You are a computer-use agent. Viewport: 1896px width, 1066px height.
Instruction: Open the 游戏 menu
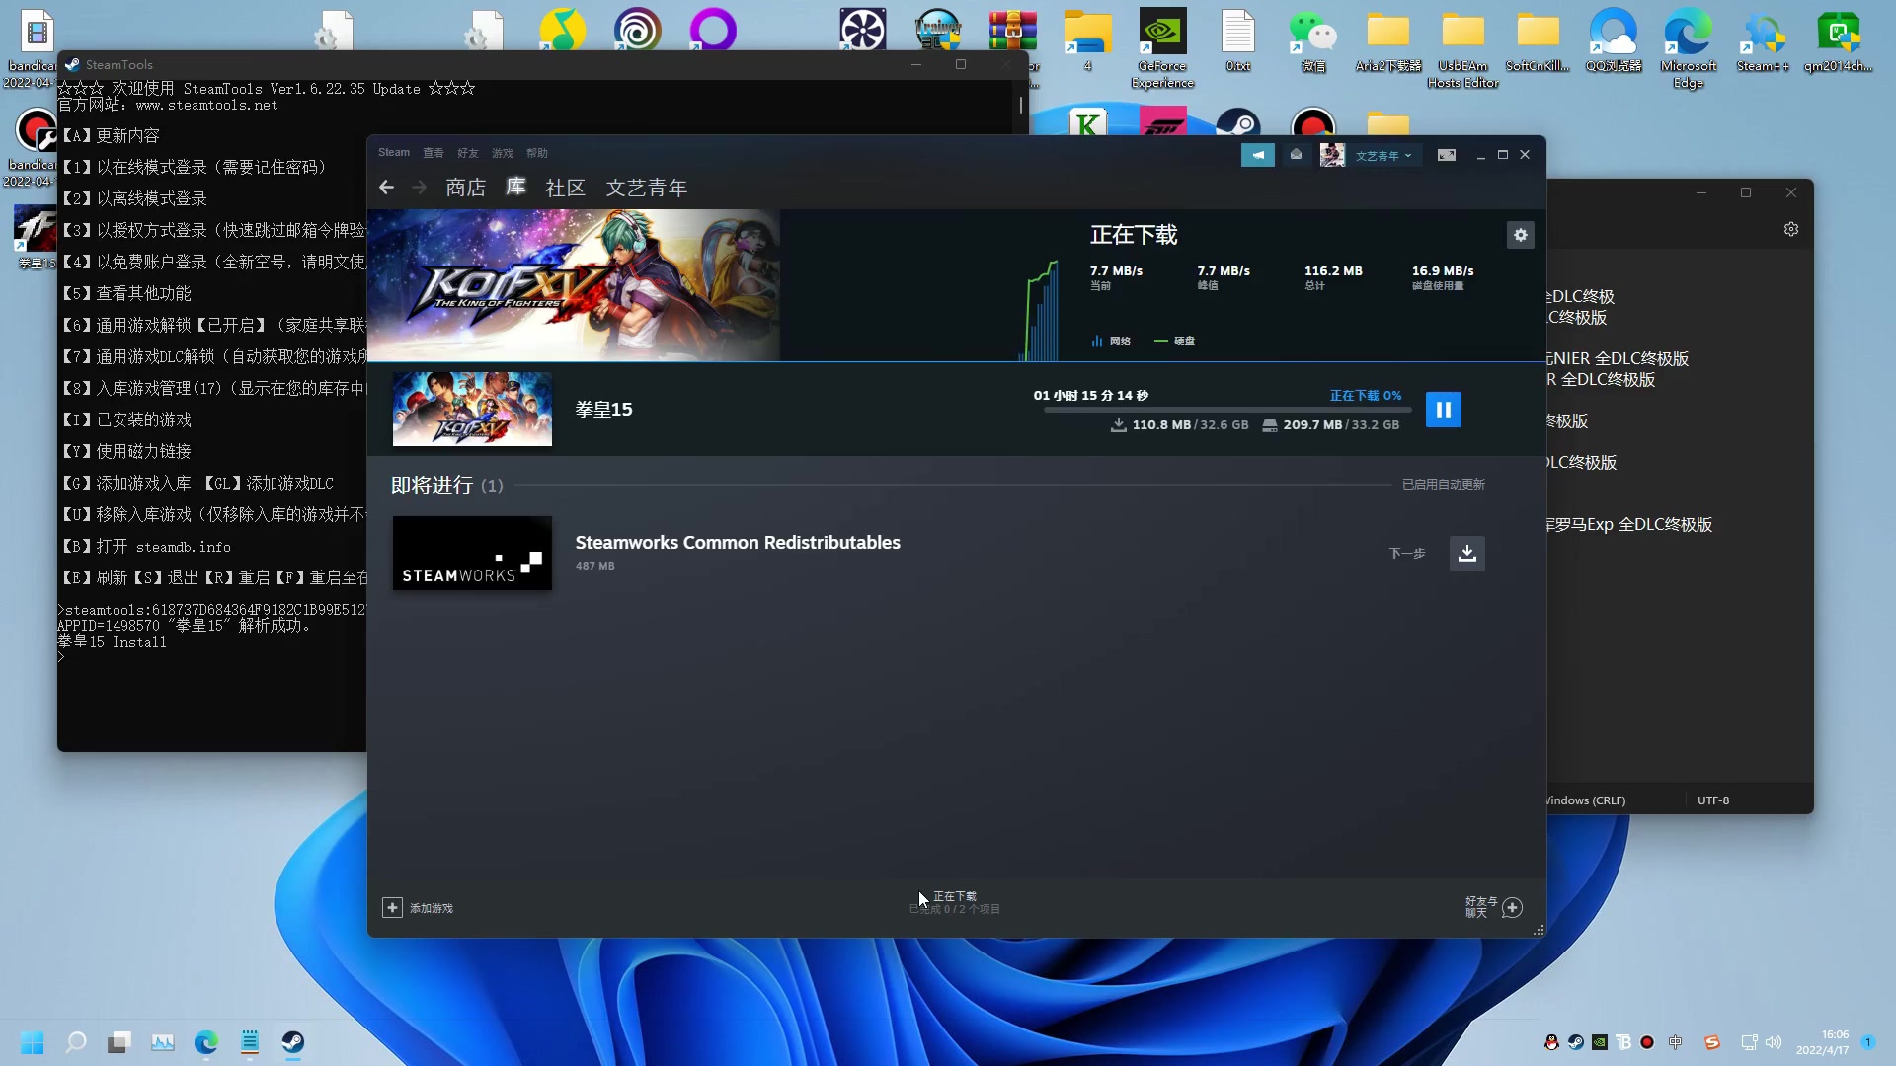(503, 153)
